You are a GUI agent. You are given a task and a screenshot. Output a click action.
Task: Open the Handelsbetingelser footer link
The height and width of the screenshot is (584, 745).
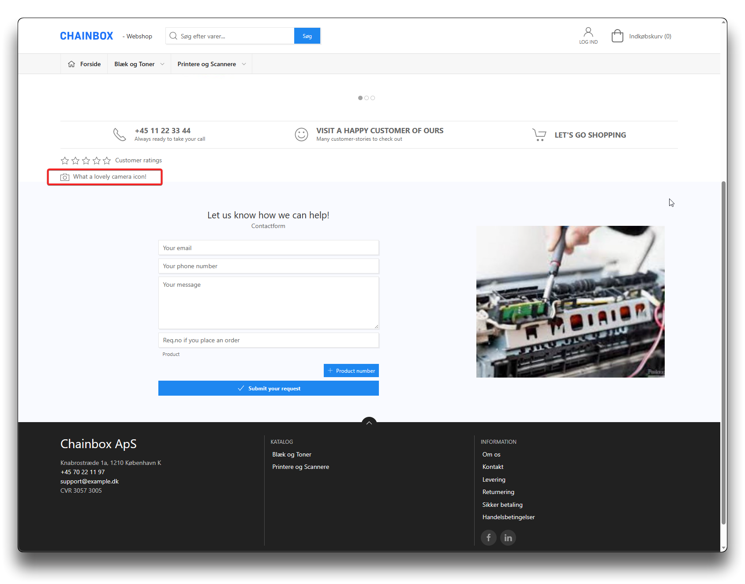[508, 517]
